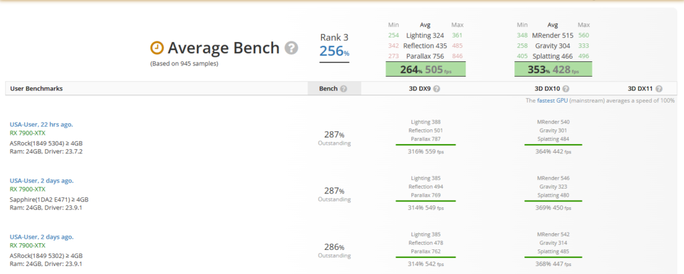
Task: Click the green 264% 505 fps average box
Action: pyautogui.click(x=425, y=69)
